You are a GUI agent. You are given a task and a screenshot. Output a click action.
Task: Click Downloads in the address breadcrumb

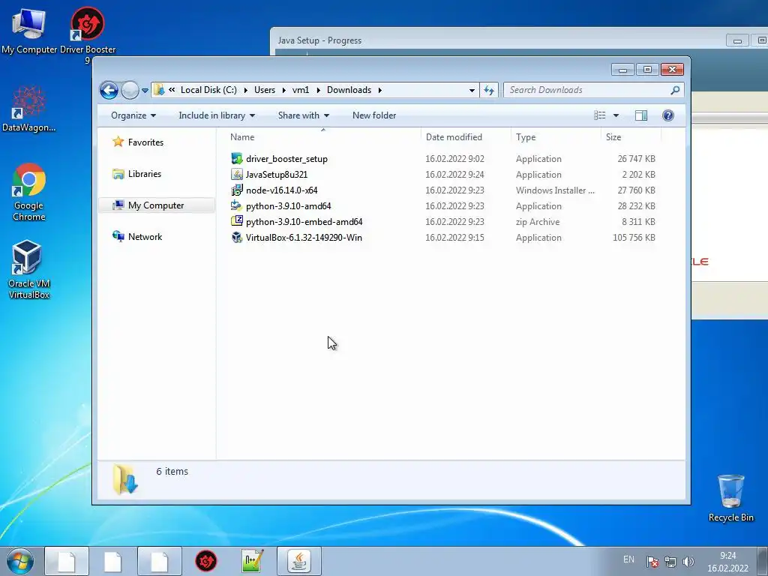pos(349,90)
